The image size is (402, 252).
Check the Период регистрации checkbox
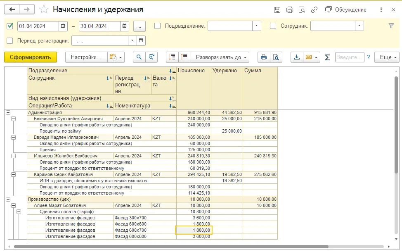click(10, 40)
